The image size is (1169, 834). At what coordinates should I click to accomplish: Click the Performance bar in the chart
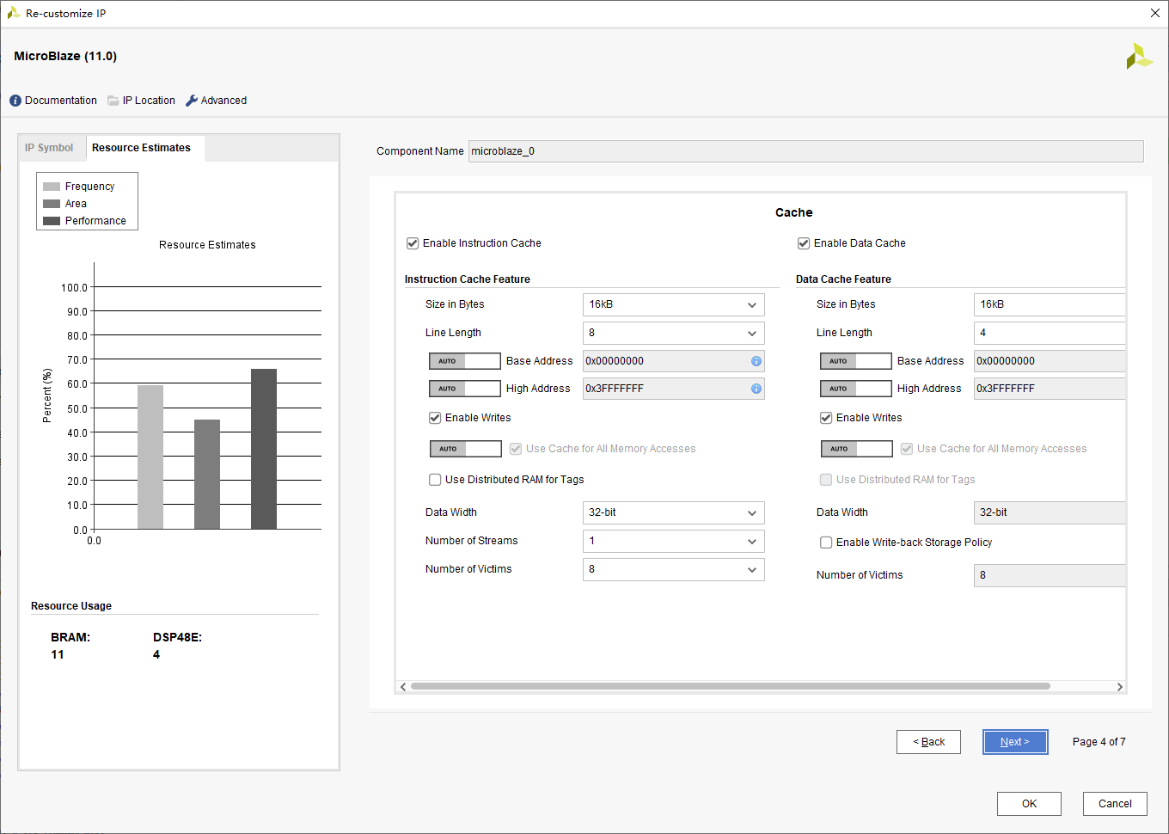point(264,449)
